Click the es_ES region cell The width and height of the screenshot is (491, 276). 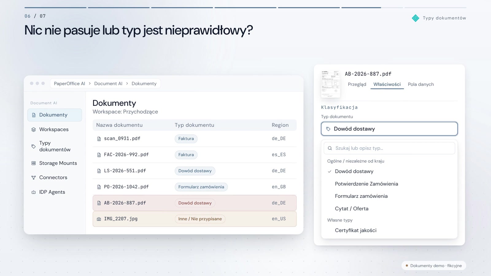(279, 155)
